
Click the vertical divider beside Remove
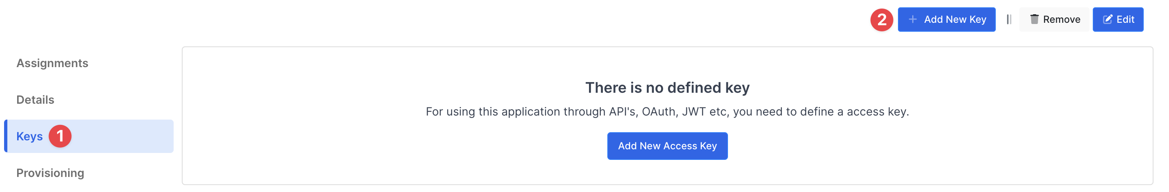(x=1008, y=20)
